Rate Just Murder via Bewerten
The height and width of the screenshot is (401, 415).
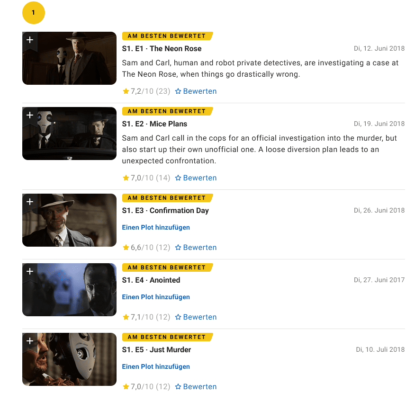click(196, 387)
